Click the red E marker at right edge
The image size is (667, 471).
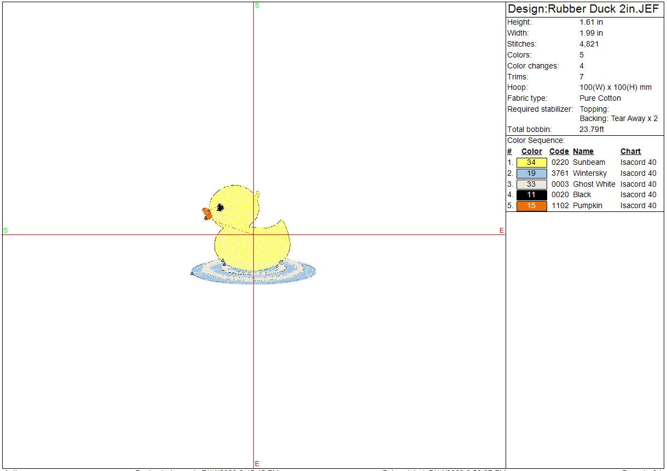click(501, 231)
